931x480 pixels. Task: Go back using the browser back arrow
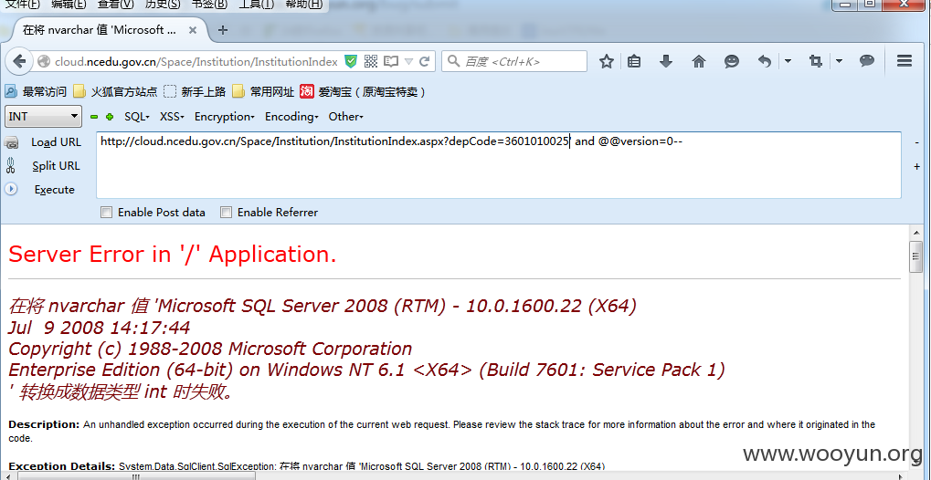tap(19, 61)
